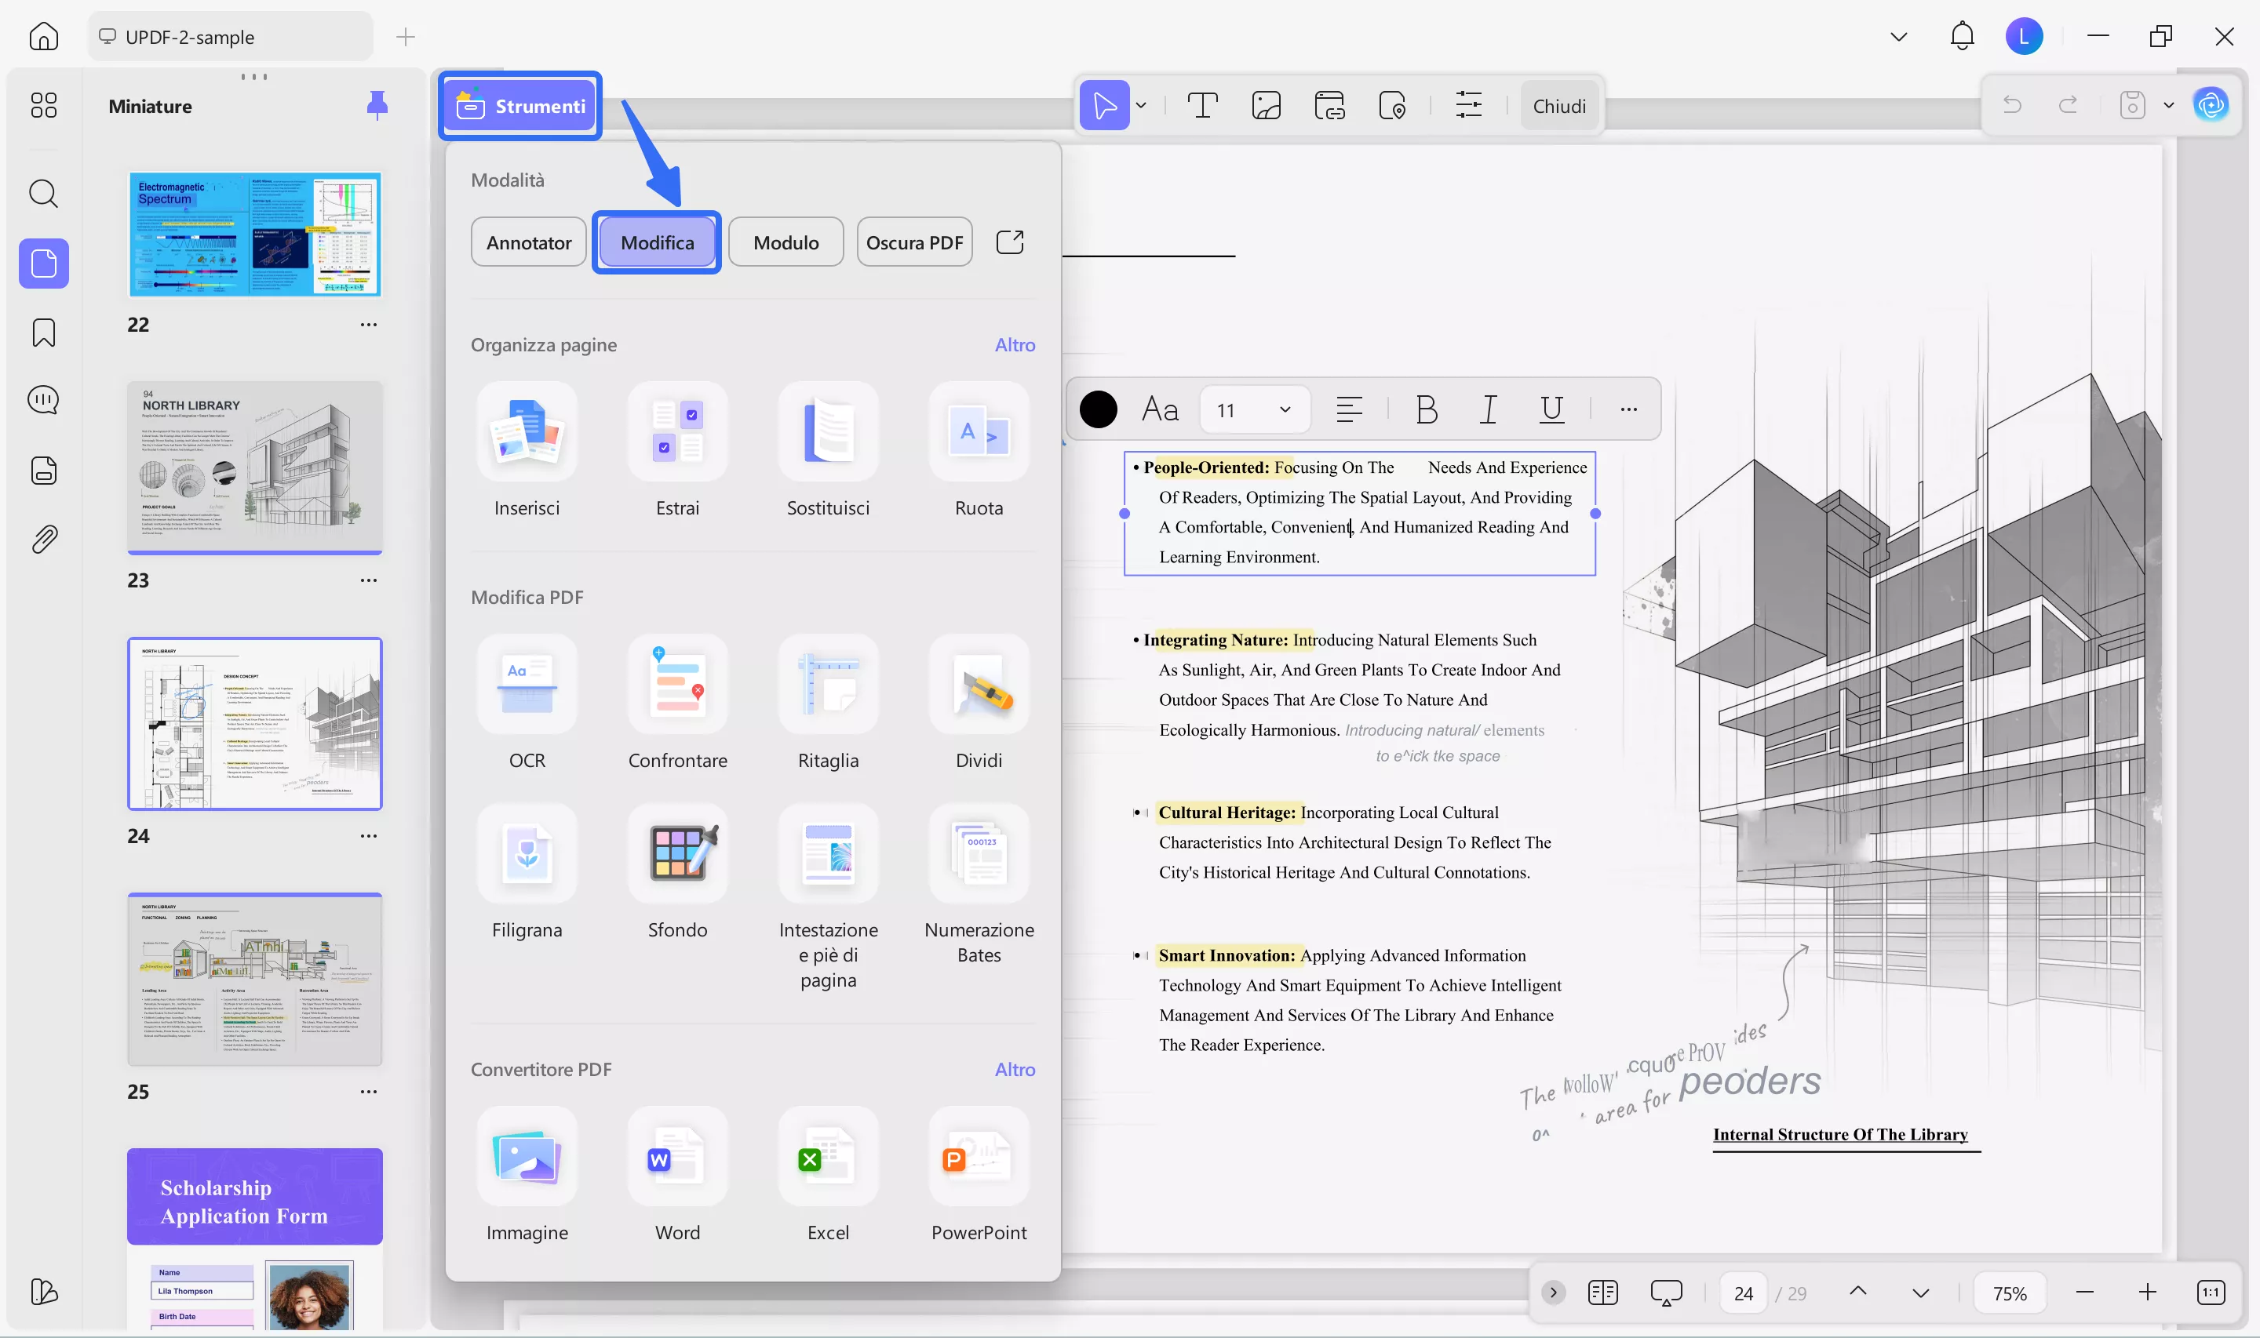Add a hyperlink with the Link tool
2260x1338 pixels.
point(1329,104)
